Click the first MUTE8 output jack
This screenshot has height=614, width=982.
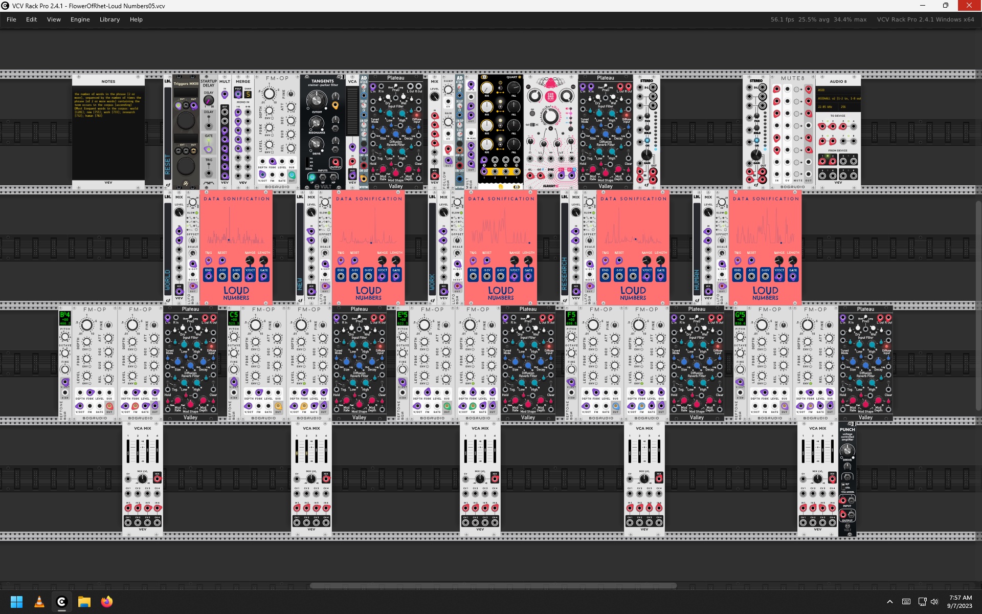[808, 89]
